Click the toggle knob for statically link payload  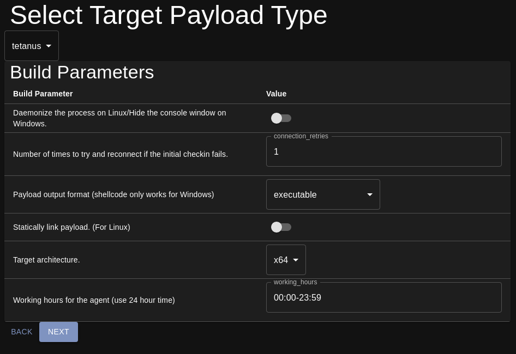(x=277, y=227)
